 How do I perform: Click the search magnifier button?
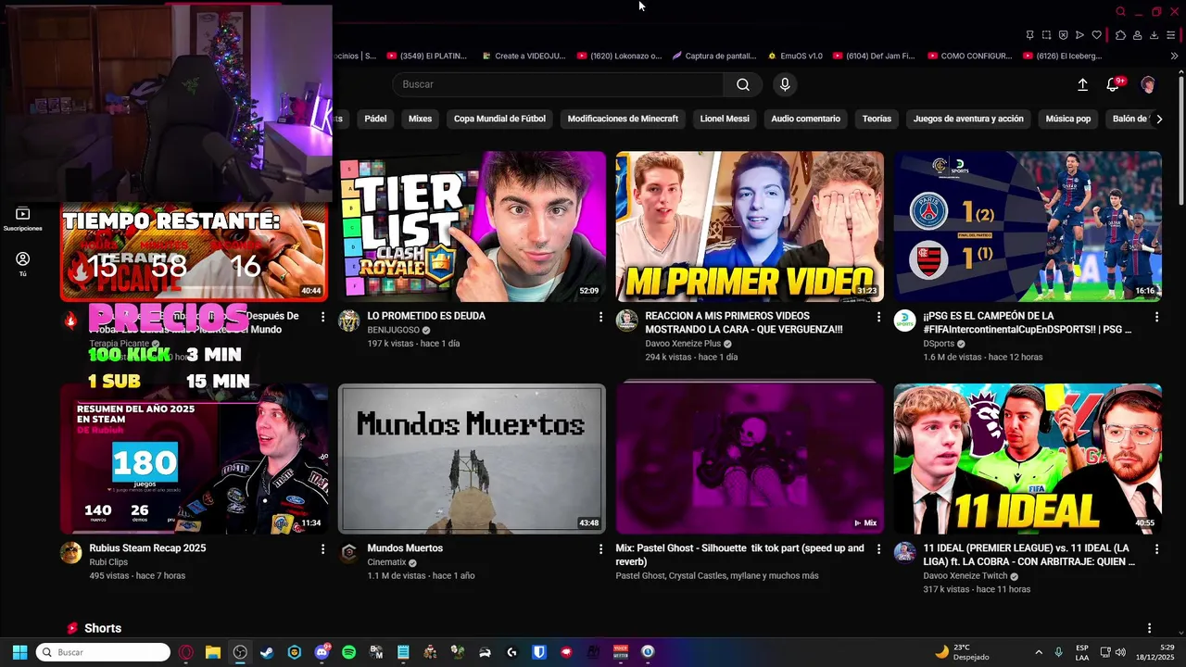(x=743, y=84)
